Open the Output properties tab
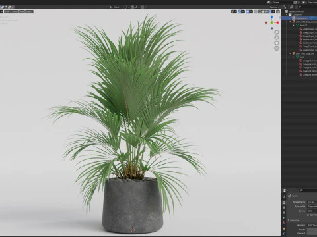 coord(284,207)
